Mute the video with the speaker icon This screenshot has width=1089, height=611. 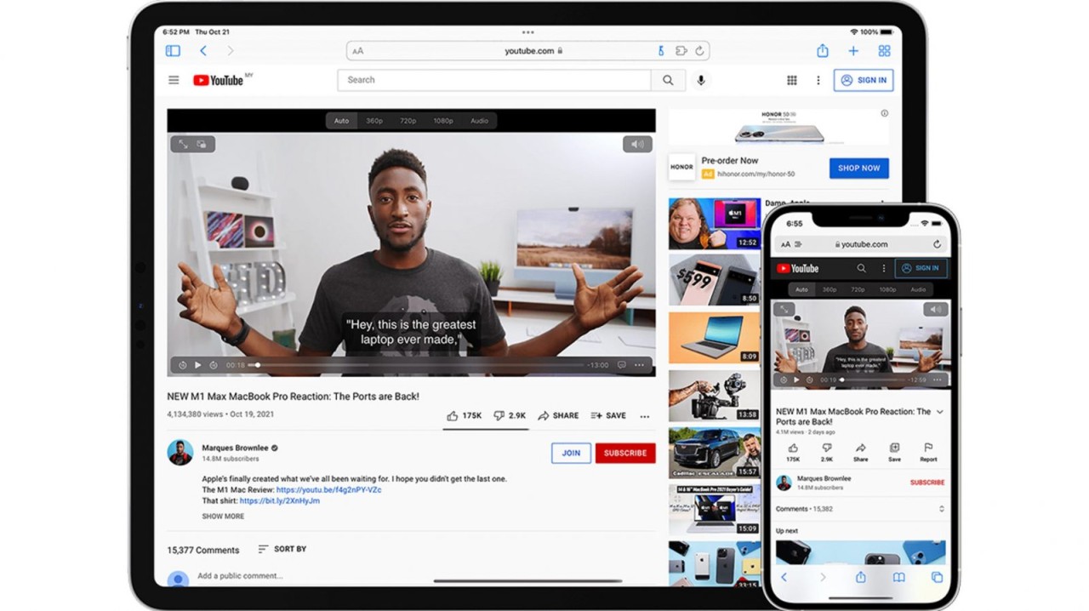point(637,144)
